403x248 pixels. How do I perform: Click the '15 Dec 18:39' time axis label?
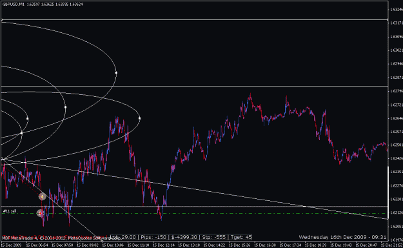(x=316, y=245)
